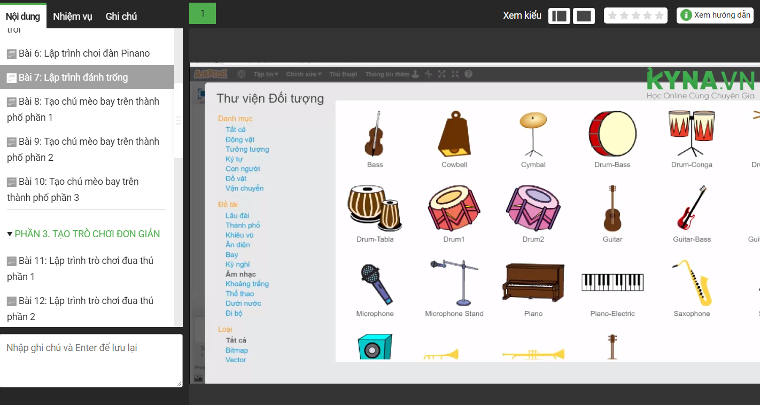Switch to sidebar view layout
The width and height of the screenshot is (760, 405).
tap(559, 16)
